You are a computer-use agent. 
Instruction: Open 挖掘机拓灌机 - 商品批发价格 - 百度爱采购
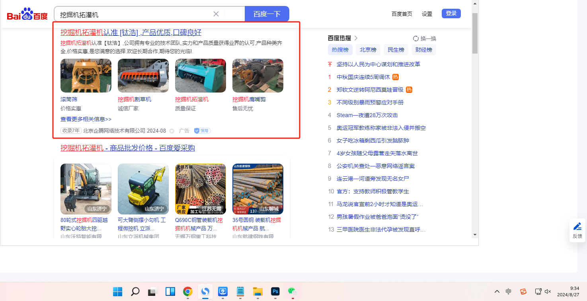[x=128, y=148]
